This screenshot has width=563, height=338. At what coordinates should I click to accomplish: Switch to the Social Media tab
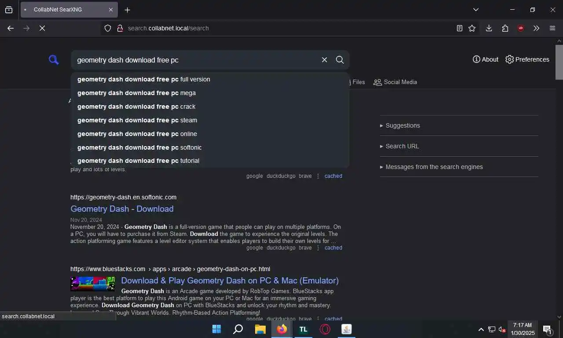click(395, 82)
